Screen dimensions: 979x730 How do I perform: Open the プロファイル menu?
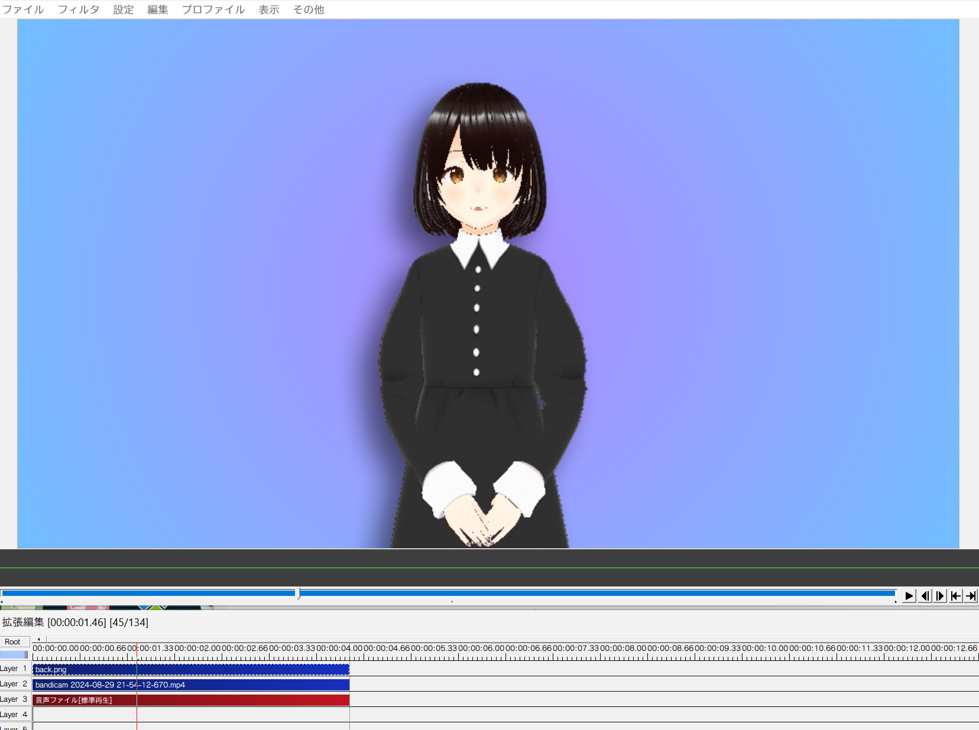(x=213, y=9)
